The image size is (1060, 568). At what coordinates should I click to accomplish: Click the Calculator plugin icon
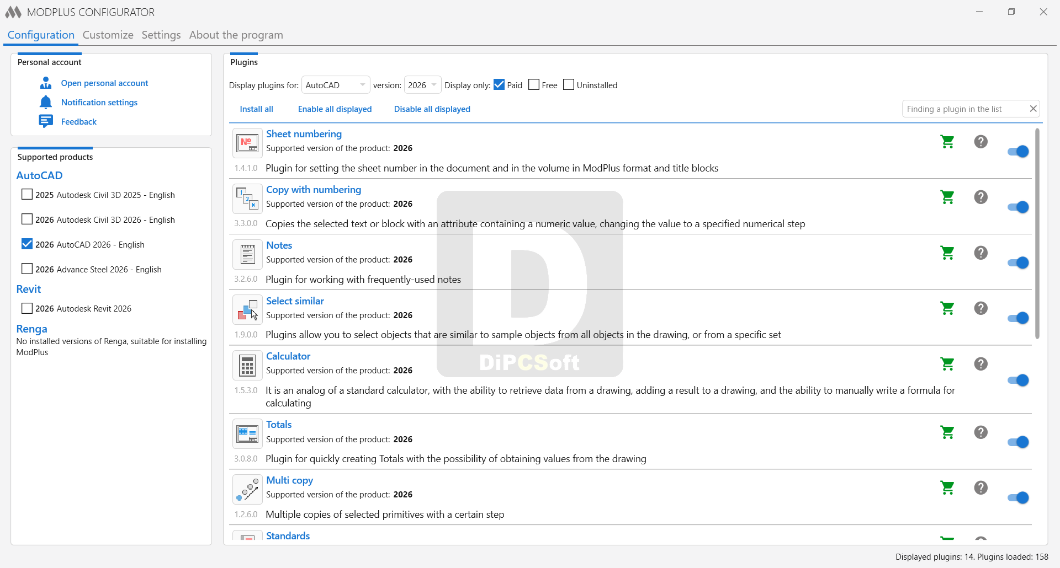(247, 366)
